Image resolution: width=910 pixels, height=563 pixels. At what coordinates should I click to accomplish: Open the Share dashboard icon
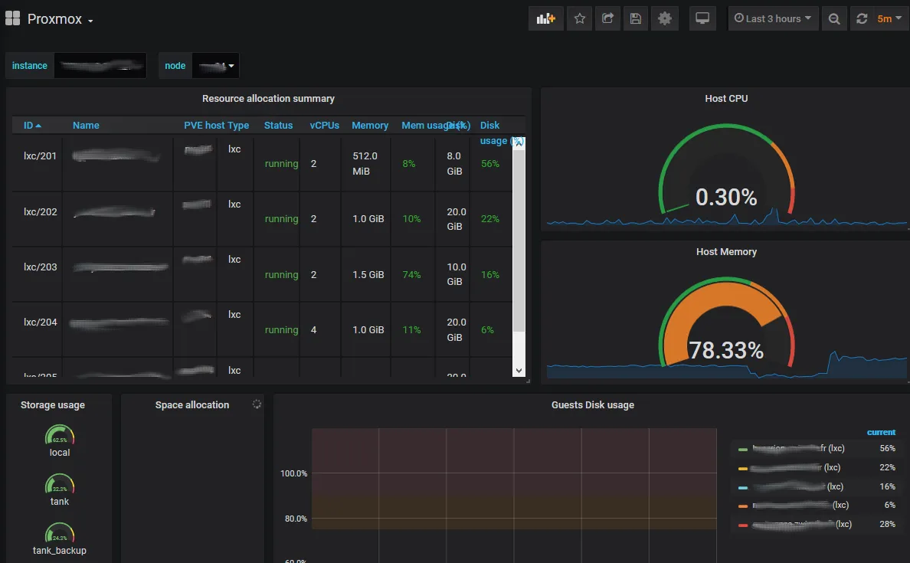click(x=607, y=18)
